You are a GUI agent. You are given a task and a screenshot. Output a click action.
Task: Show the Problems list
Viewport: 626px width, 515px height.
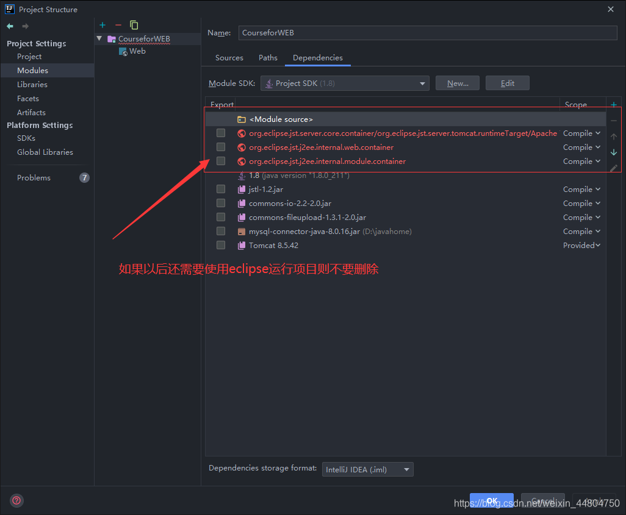pyautogui.click(x=34, y=177)
